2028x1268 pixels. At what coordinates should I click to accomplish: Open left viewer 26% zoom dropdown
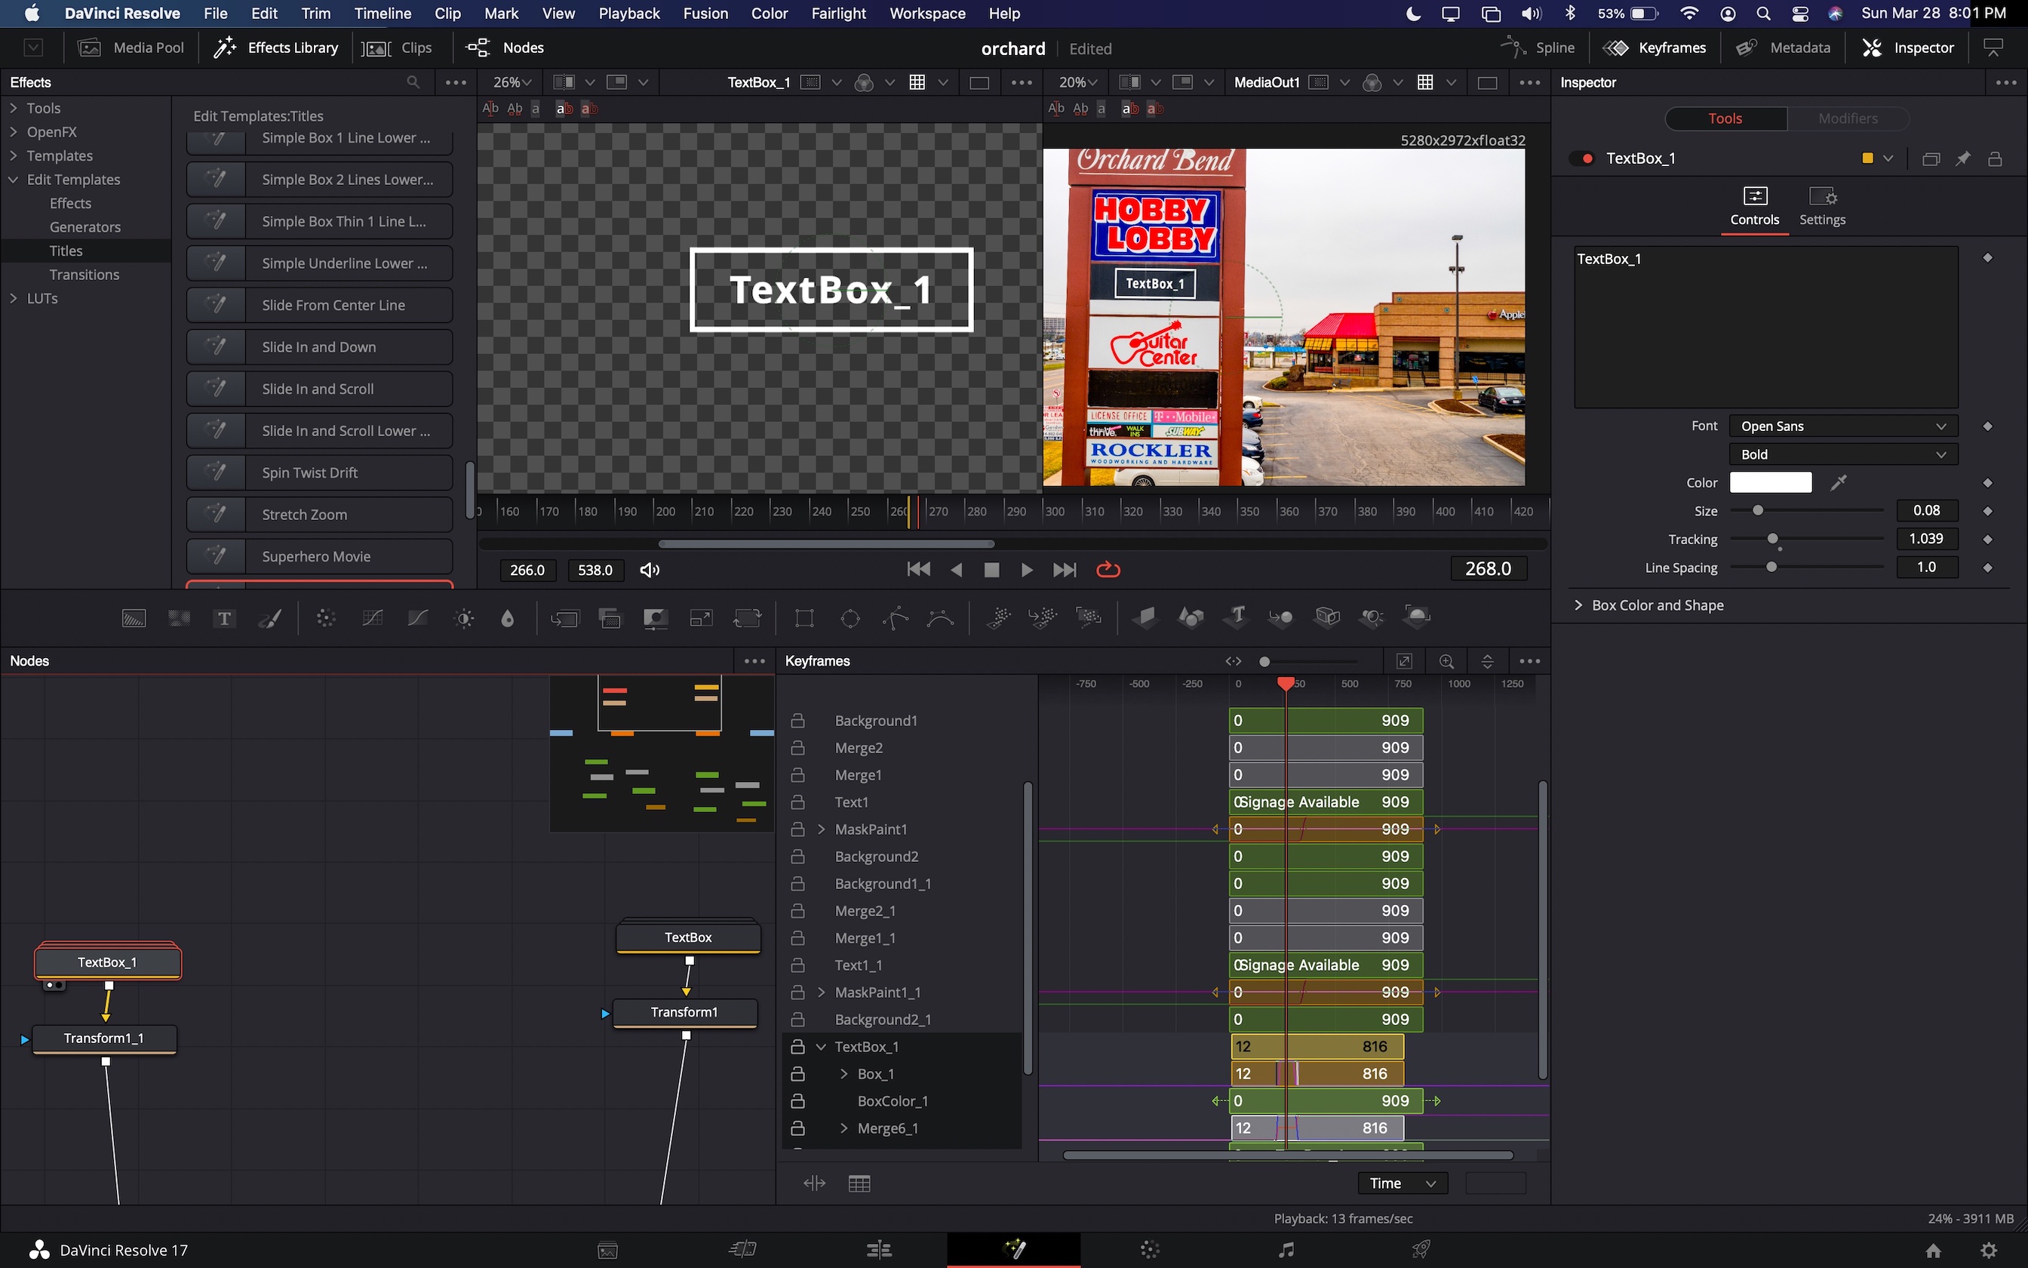pos(513,82)
